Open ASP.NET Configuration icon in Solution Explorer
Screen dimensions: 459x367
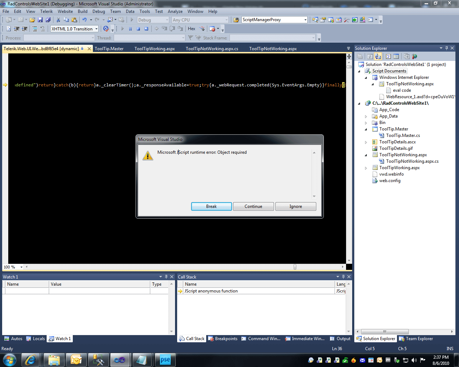coord(415,56)
